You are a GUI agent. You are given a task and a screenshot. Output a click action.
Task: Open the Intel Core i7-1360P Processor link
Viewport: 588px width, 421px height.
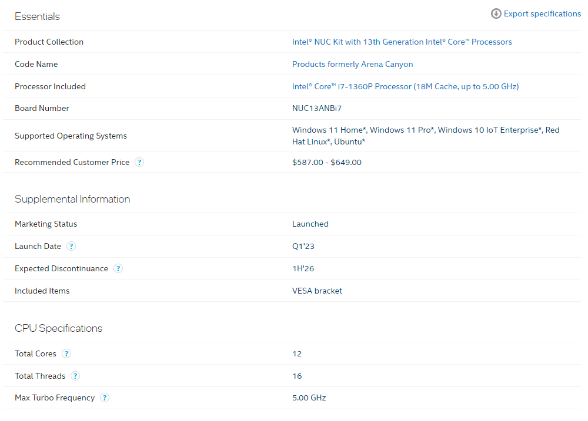click(x=405, y=87)
